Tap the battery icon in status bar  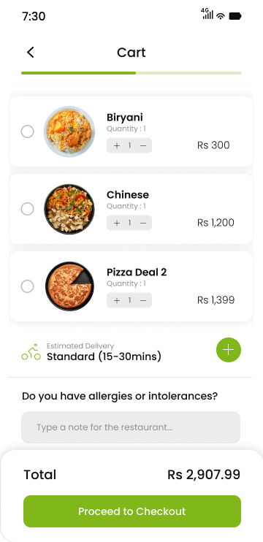click(235, 16)
